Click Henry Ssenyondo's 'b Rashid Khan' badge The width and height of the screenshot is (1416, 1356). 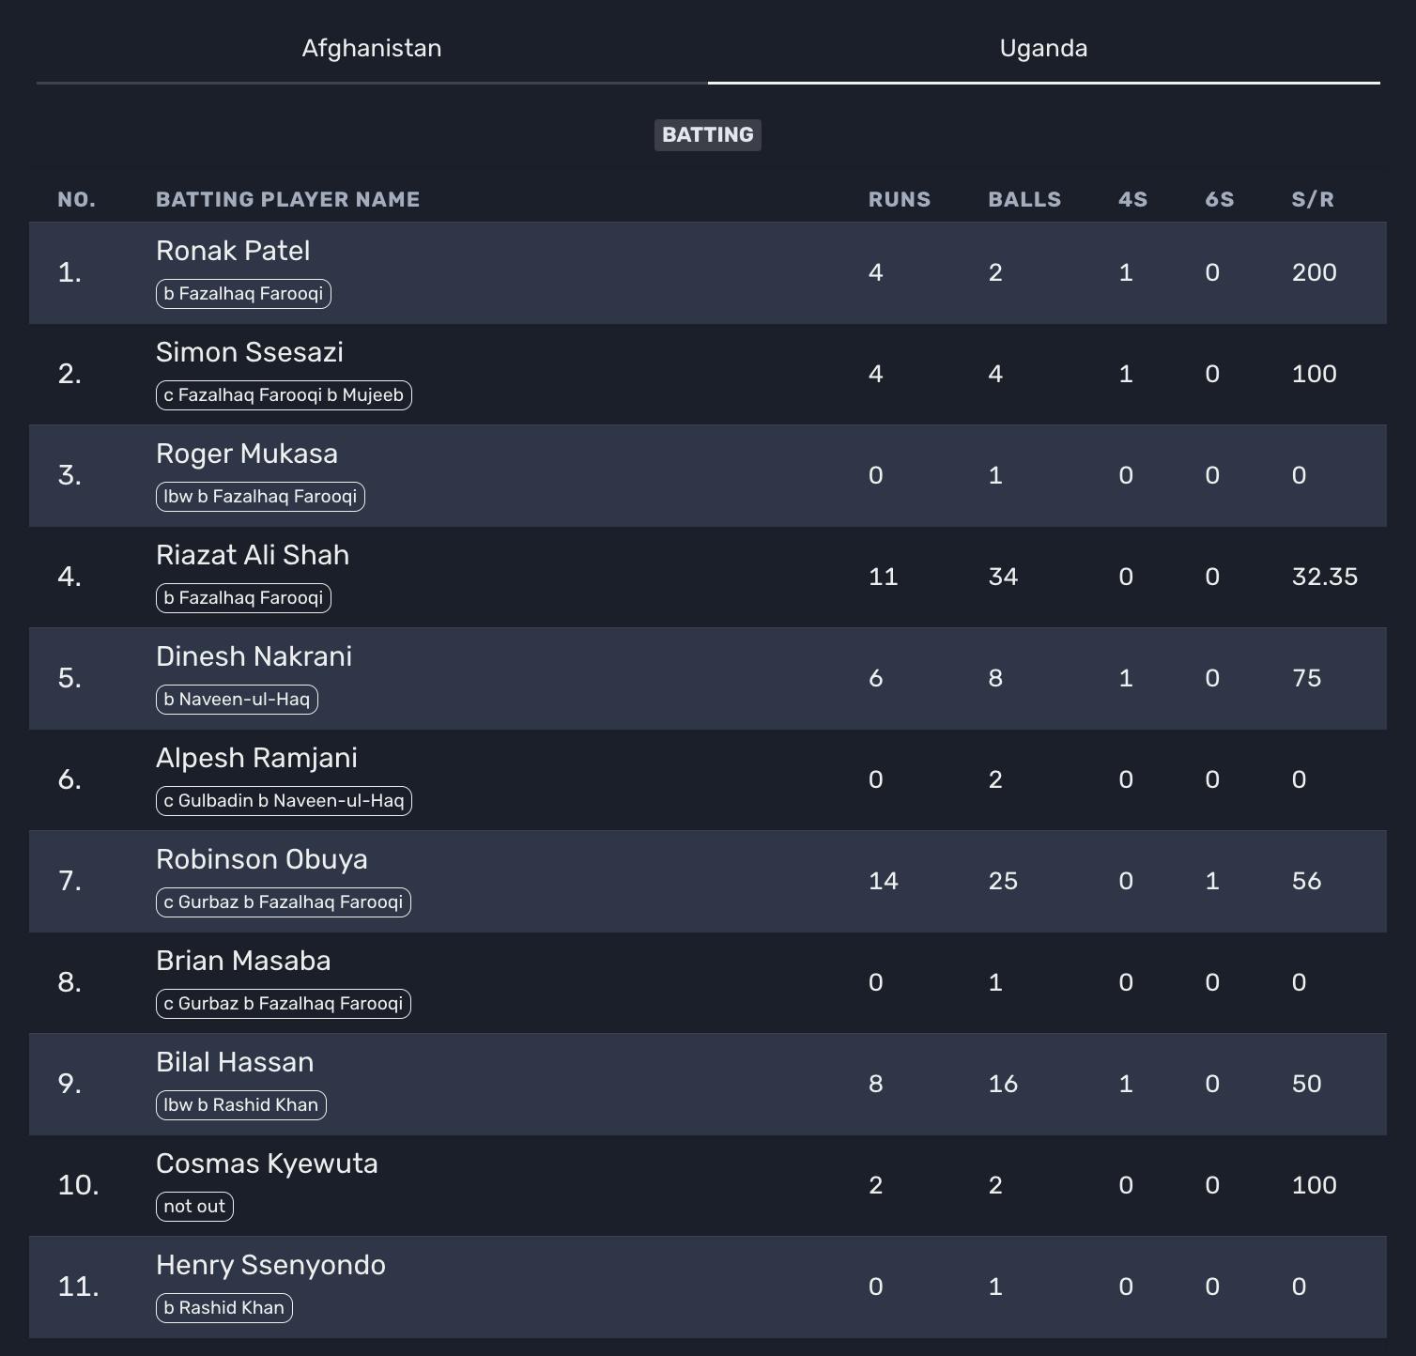coord(223,1308)
